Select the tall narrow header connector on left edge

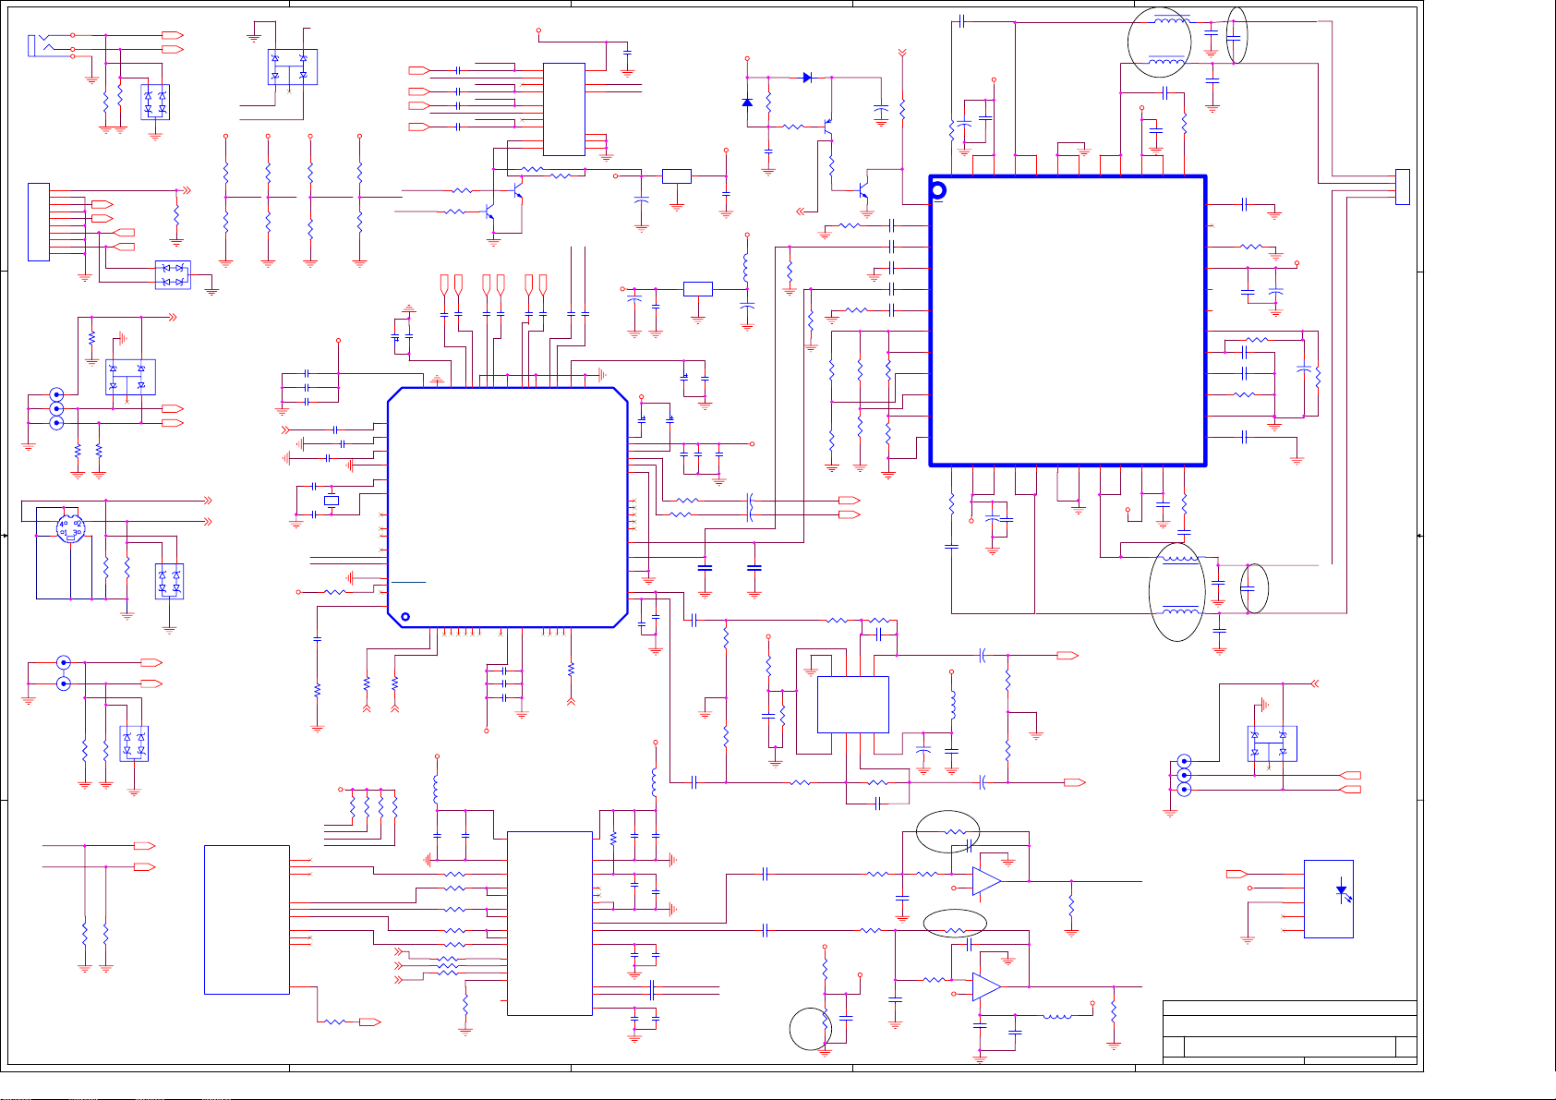pos(38,222)
